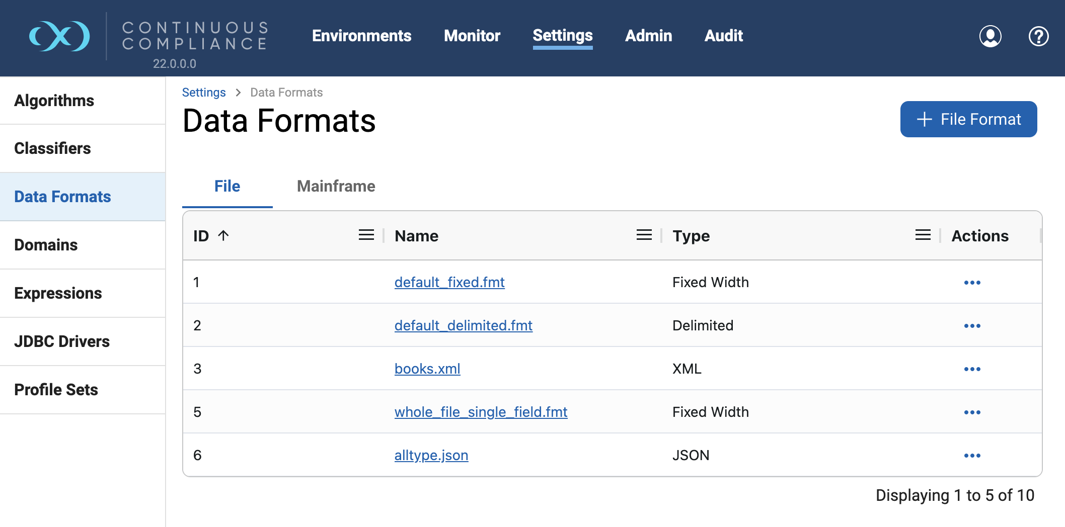Go to Environments in top navigation
This screenshot has height=527, width=1065.
coord(361,36)
